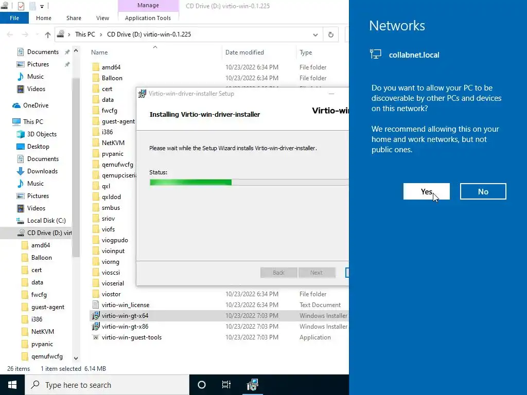Select the smbus folder

(x=111, y=208)
